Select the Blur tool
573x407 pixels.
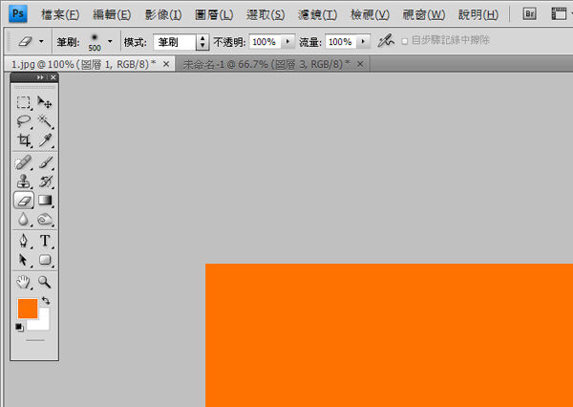23,220
